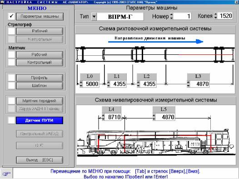This screenshot has width=239, height=179.
Task: Click the pointing hand icon in status bar
Action: click(6, 174)
